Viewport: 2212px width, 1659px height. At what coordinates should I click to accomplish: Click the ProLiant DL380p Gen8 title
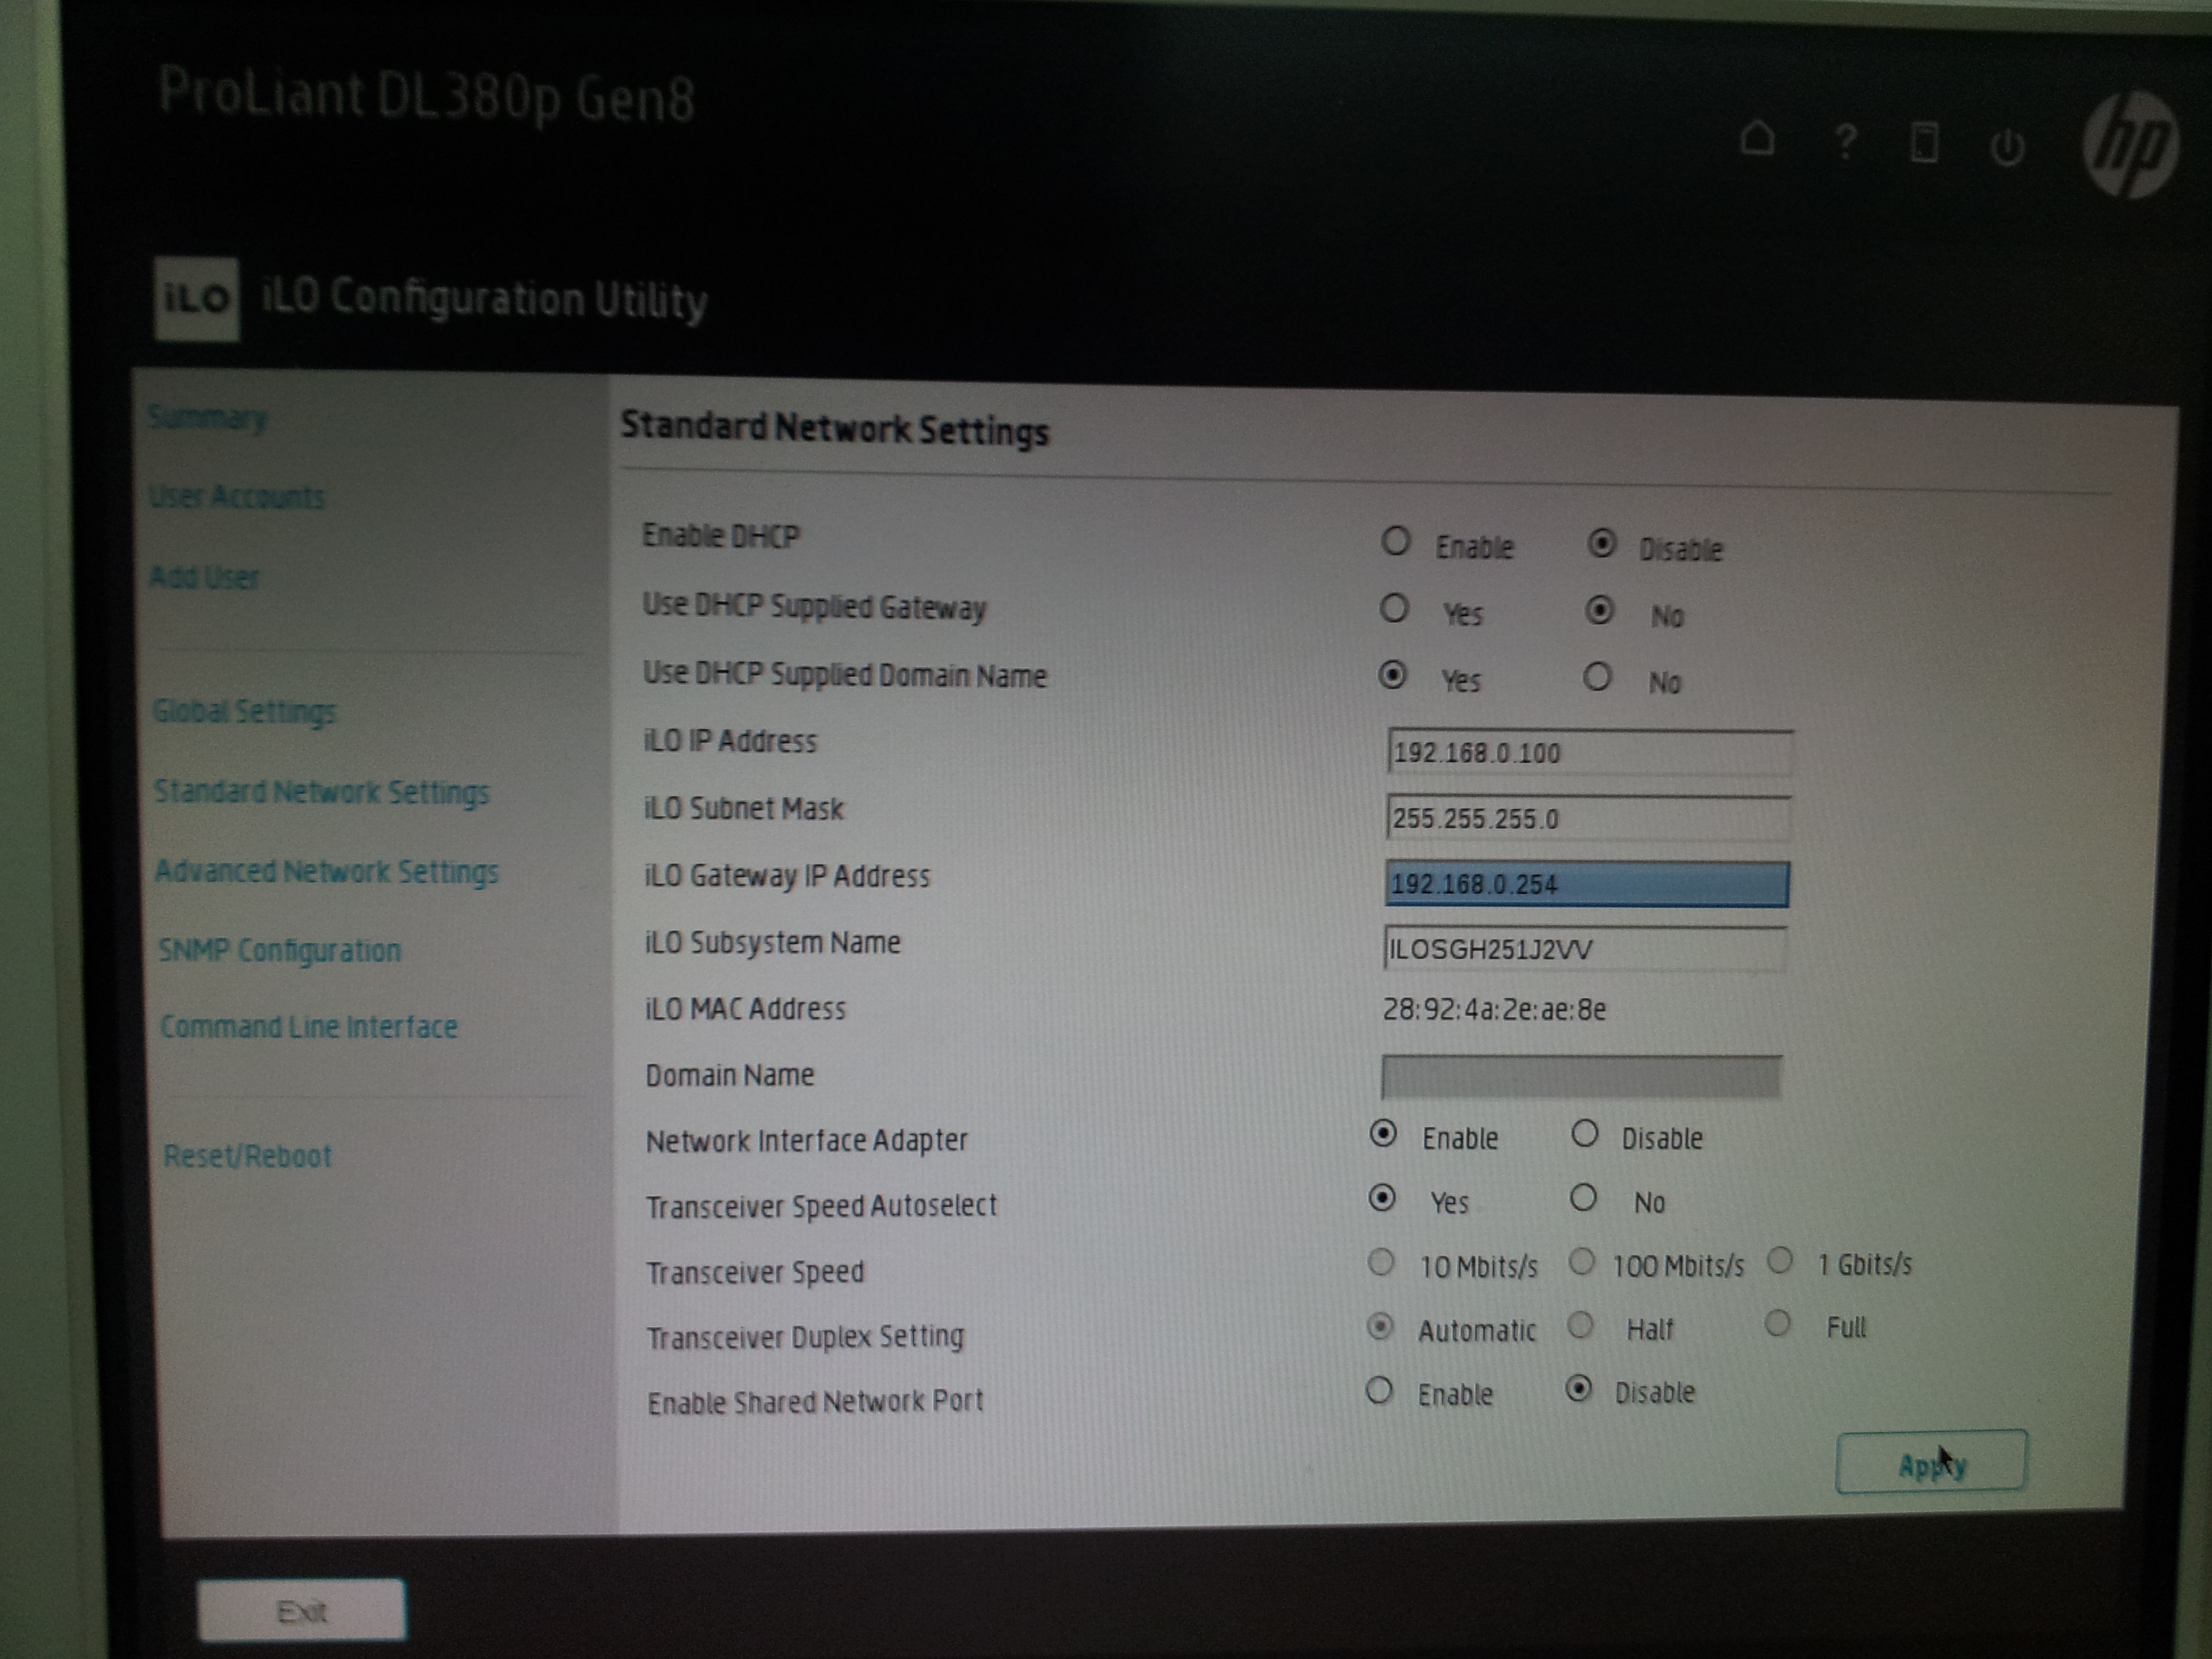tap(427, 97)
